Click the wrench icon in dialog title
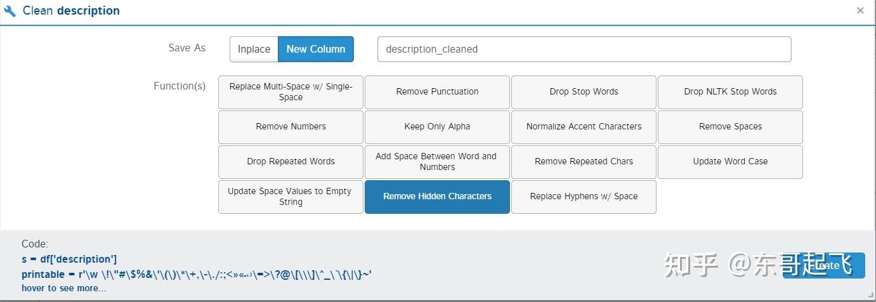The height and width of the screenshot is (302, 876). 10,11
